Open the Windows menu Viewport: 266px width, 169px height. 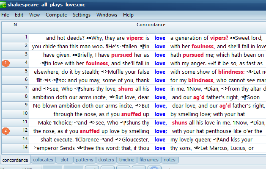point(107,15)
